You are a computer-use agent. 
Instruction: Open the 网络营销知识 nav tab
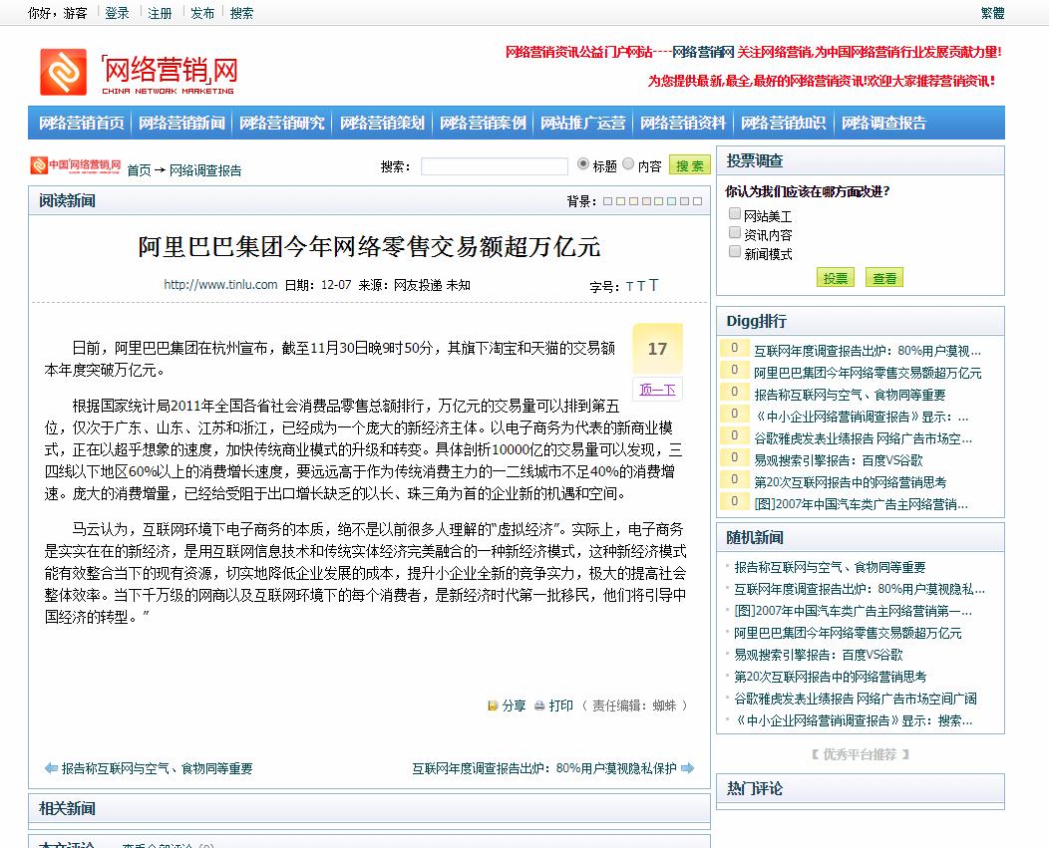784,123
